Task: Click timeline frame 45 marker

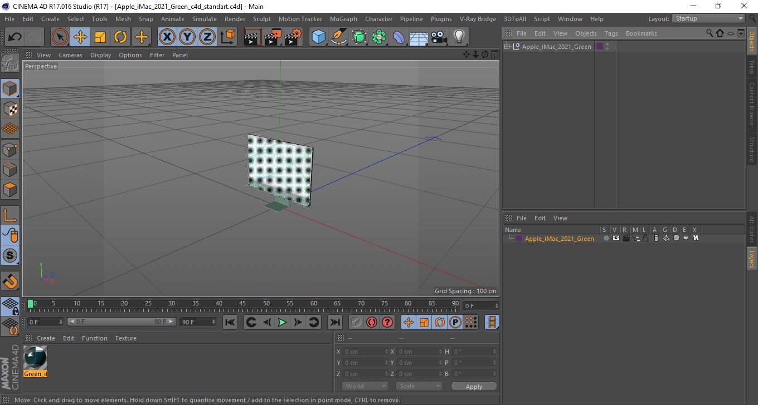Action: click(242, 304)
